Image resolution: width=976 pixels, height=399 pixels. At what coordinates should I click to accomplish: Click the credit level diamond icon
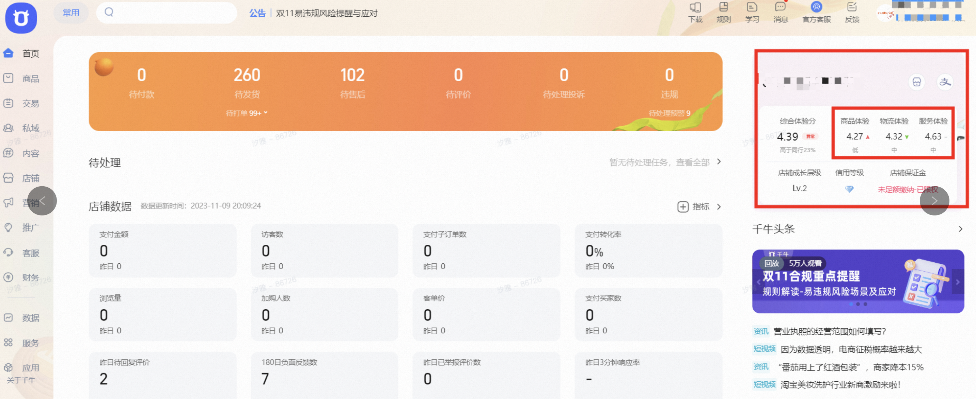coord(849,189)
